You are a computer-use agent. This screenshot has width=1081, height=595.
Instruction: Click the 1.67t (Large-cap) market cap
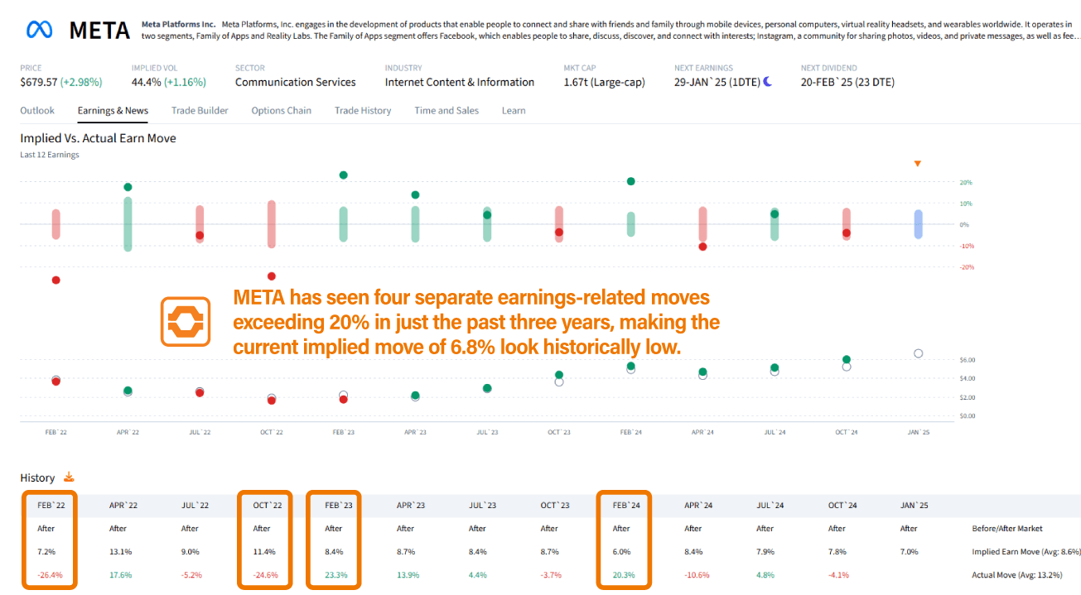(605, 82)
